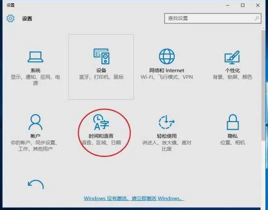Follow the Windows 没有激活 activation link
Image resolution: width=268 pixels, height=210 pixels.
coord(134,198)
